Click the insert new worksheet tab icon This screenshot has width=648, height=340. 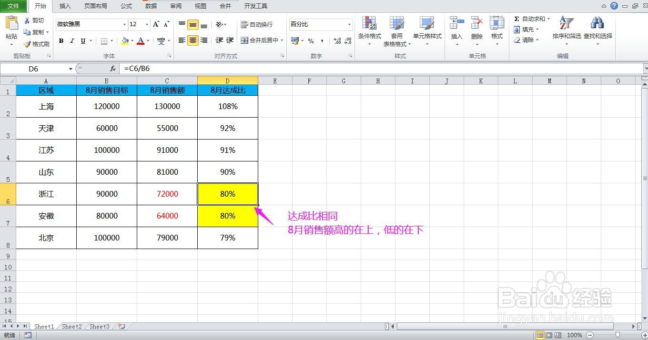(122, 327)
